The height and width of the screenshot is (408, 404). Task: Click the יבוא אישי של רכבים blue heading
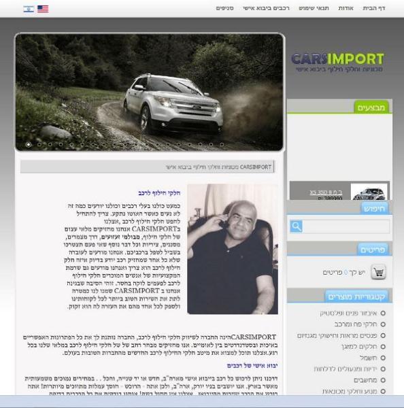pos(252,366)
